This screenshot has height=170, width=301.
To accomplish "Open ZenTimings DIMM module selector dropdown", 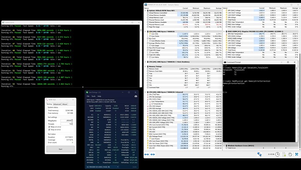I will (x=102, y=167).
